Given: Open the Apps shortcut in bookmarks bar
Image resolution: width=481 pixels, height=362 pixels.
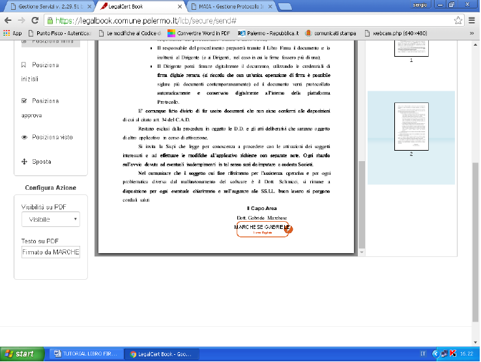Looking at the screenshot, I should (12, 33).
